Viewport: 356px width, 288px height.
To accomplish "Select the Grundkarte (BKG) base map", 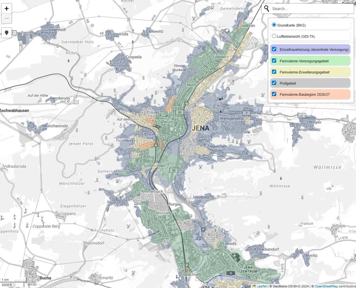I will [274, 25].
